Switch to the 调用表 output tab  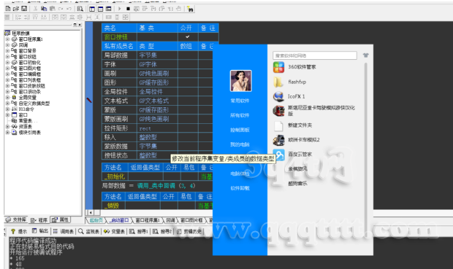(x=63, y=231)
